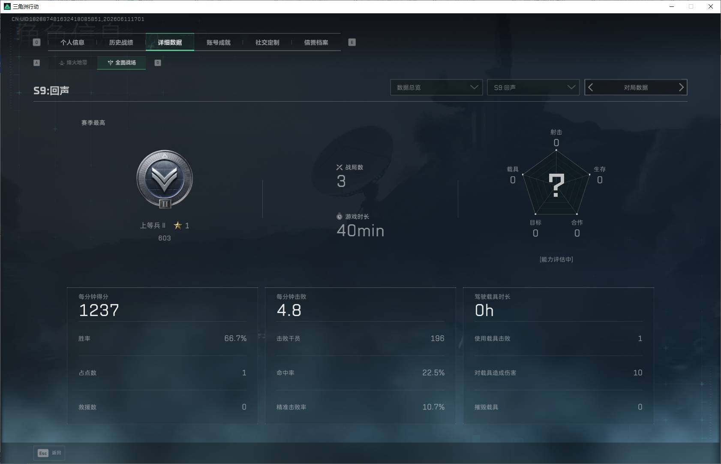Click the E key hint icon
721x464 pixels.
352,42
